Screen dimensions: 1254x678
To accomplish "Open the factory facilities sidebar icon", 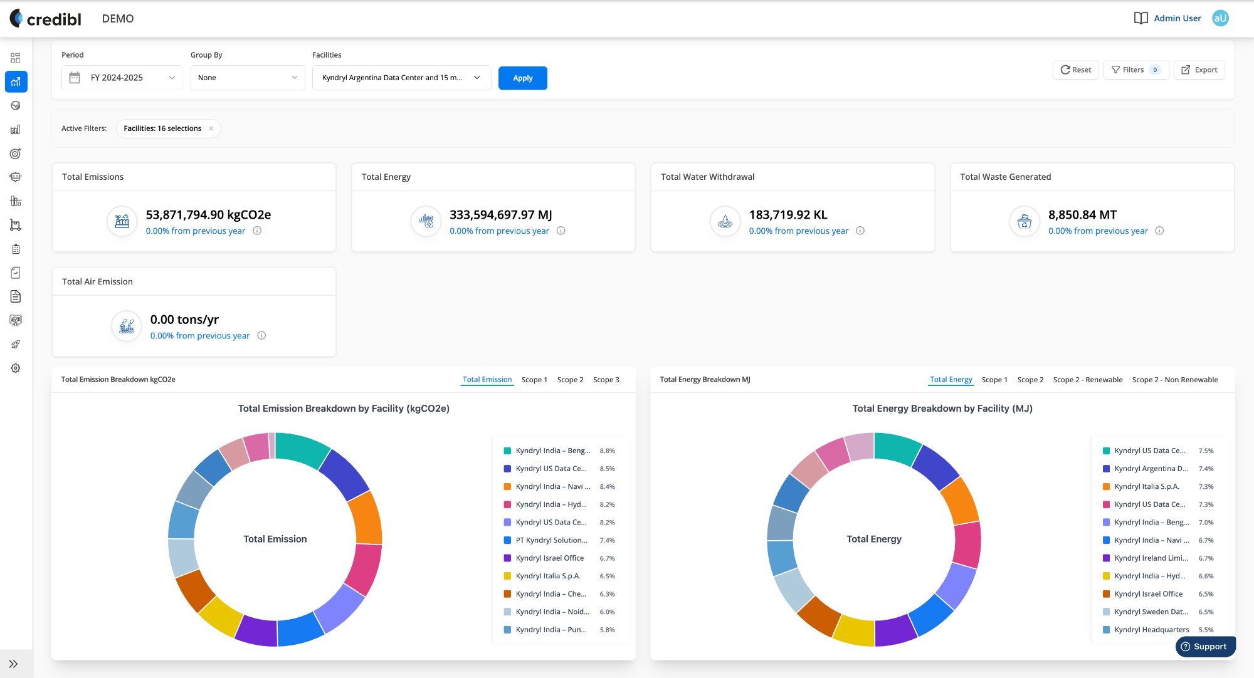I will pyautogui.click(x=16, y=129).
